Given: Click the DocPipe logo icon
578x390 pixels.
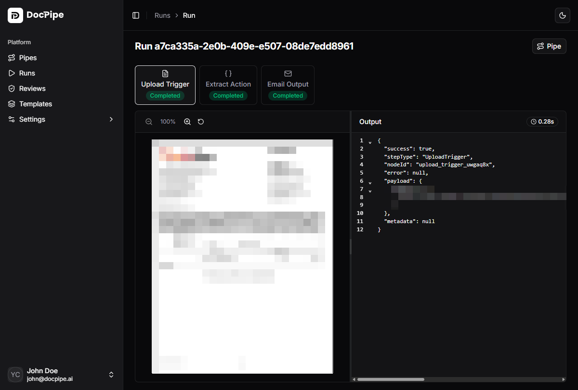Looking at the screenshot, I should coord(15,15).
